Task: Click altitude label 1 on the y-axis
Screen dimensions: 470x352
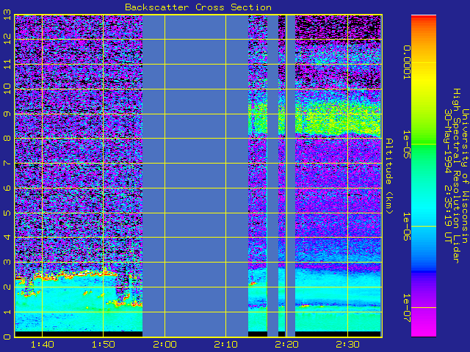Action: 7,312
